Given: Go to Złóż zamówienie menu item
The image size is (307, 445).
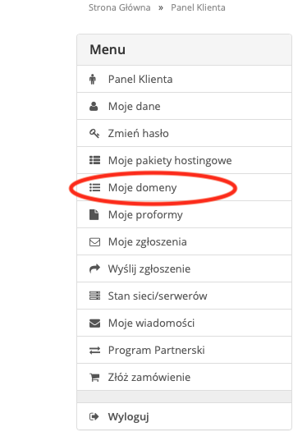Looking at the screenshot, I should pyautogui.click(x=184, y=377).
